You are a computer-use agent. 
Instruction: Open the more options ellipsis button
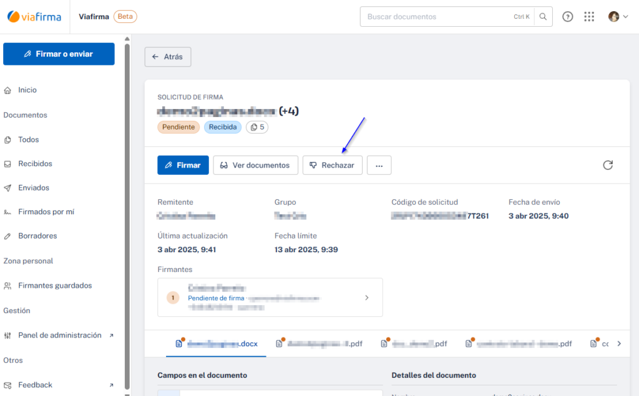[379, 166]
